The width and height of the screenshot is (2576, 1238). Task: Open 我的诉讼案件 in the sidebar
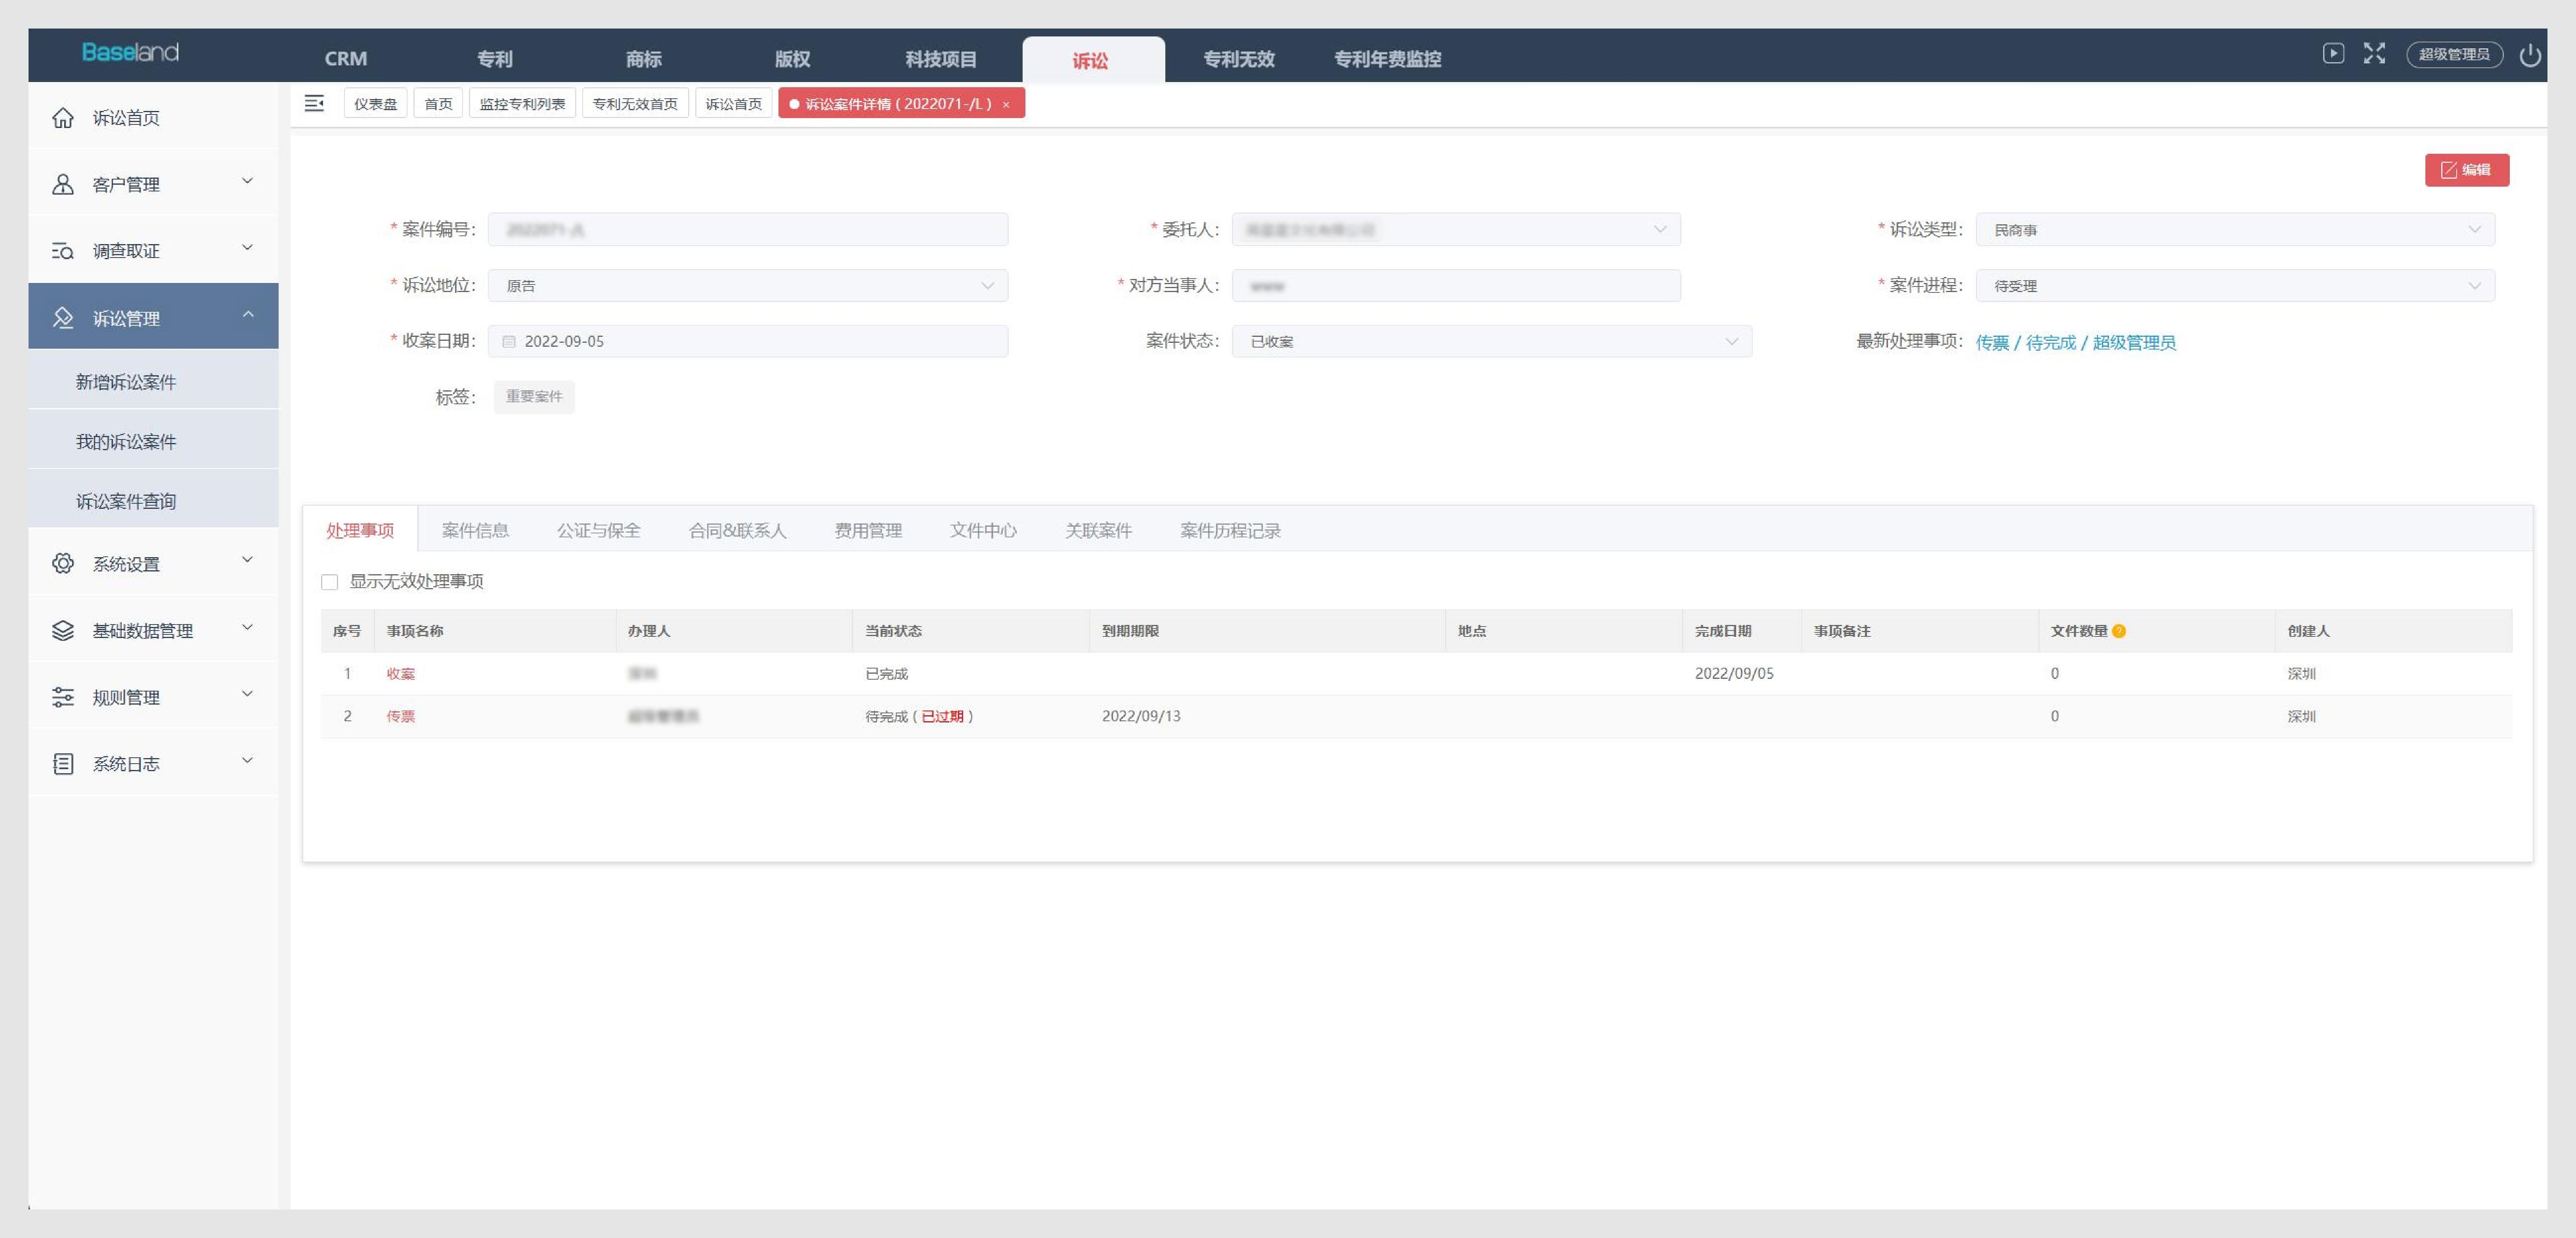pos(126,441)
